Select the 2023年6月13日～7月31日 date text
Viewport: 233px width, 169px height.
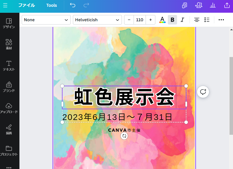117,117
